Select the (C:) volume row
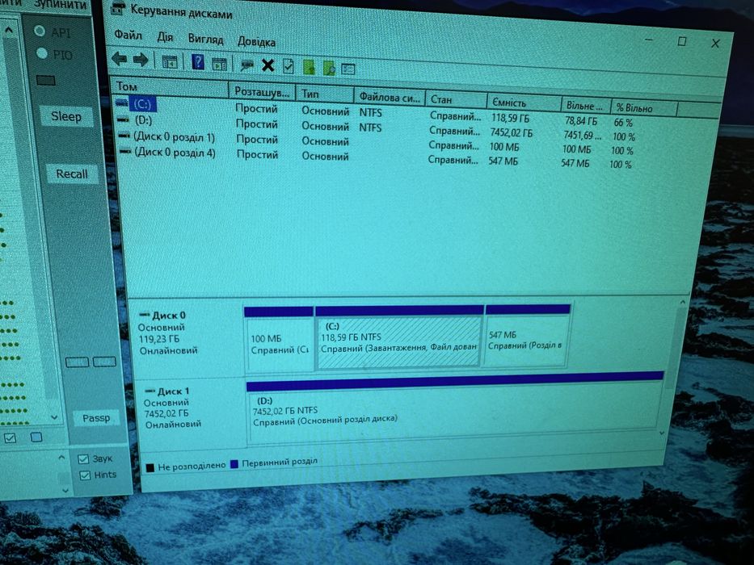This screenshot has width=754, height=565. tap(377, 111)
